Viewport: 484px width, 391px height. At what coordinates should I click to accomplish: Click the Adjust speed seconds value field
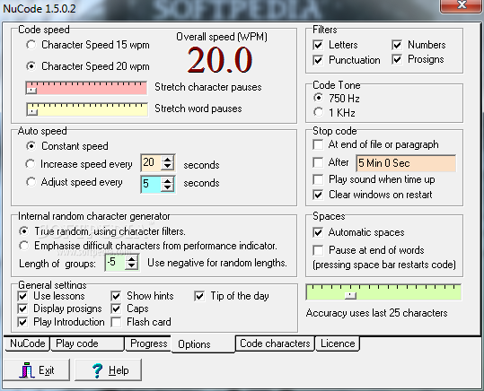click(151, 184)
